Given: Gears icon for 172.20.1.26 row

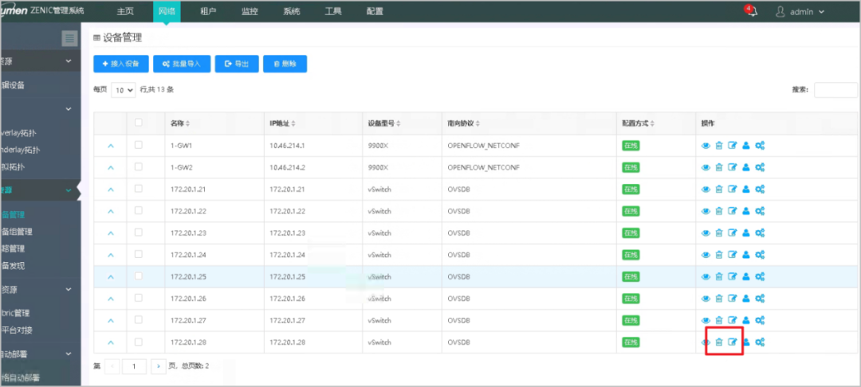Looking at the screenshot, I should (760, 299).
